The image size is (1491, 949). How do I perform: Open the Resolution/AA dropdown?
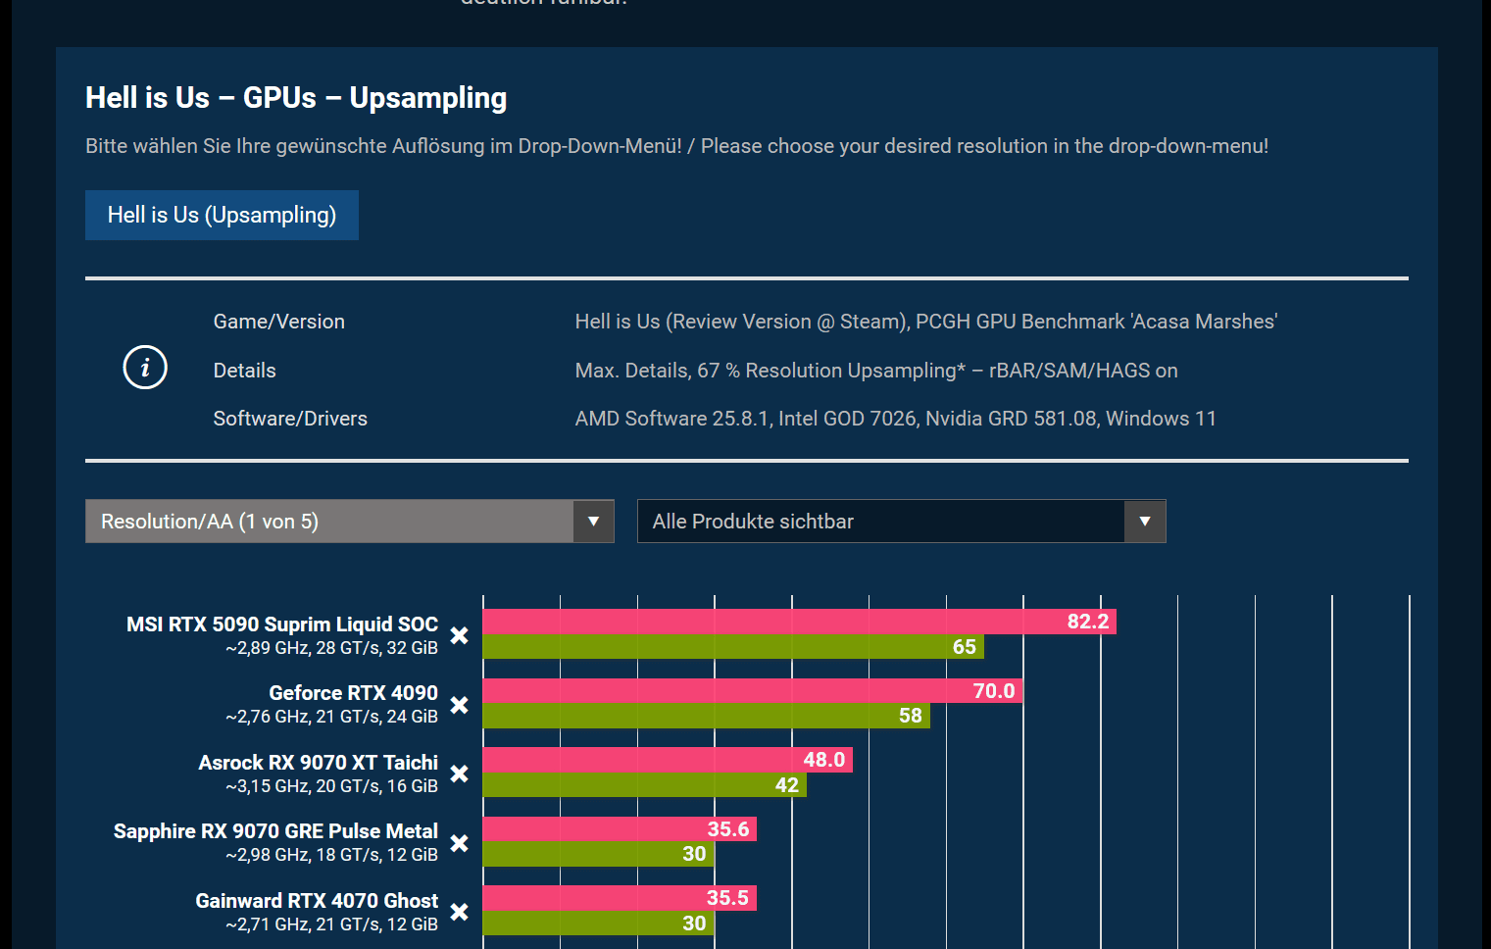click(350, 522)
